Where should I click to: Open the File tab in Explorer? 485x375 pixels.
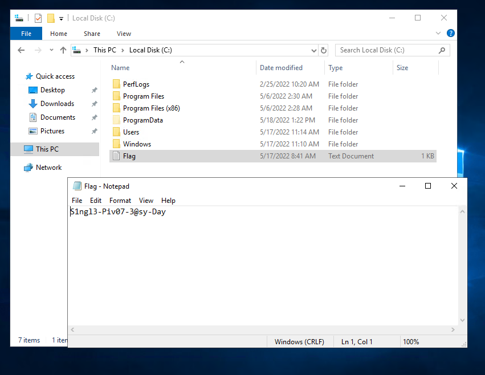[x=26, y=34]
